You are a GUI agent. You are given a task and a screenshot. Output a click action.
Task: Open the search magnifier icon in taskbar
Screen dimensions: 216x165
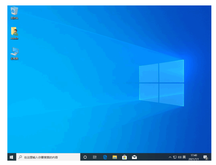coord(20,157)
